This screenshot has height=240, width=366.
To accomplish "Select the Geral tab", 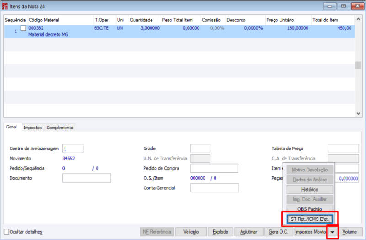I will (11, 127).
